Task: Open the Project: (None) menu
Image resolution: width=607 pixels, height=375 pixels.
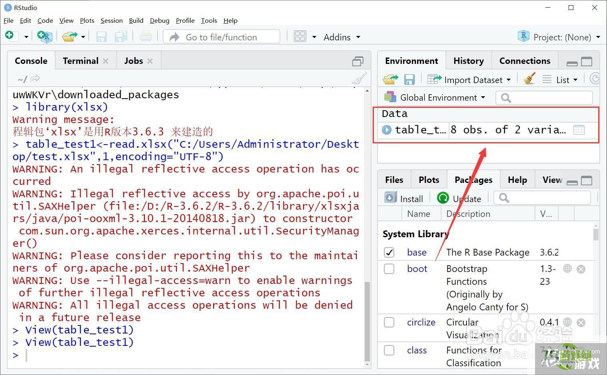Action: [559, 37]
